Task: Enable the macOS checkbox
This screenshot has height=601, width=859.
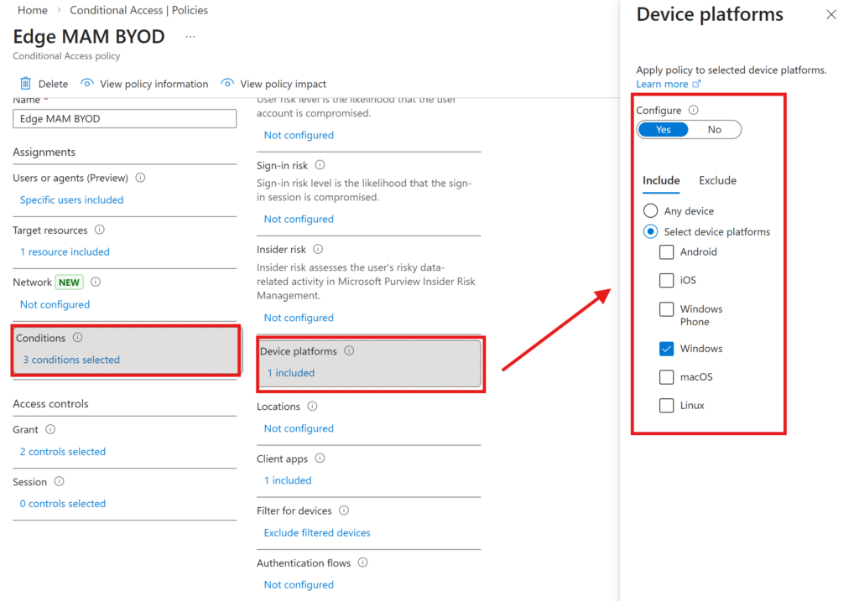Action: pos(666,377)
